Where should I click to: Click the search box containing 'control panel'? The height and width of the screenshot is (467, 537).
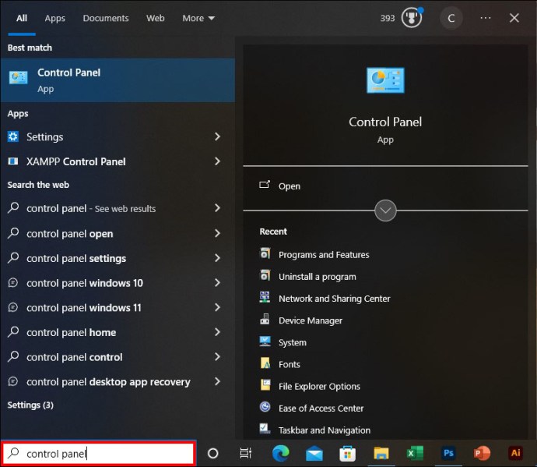tap(99, 454)
